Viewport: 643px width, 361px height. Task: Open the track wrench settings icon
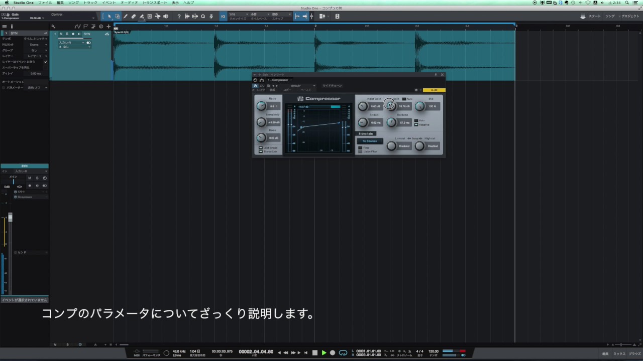tap(53, 27)
